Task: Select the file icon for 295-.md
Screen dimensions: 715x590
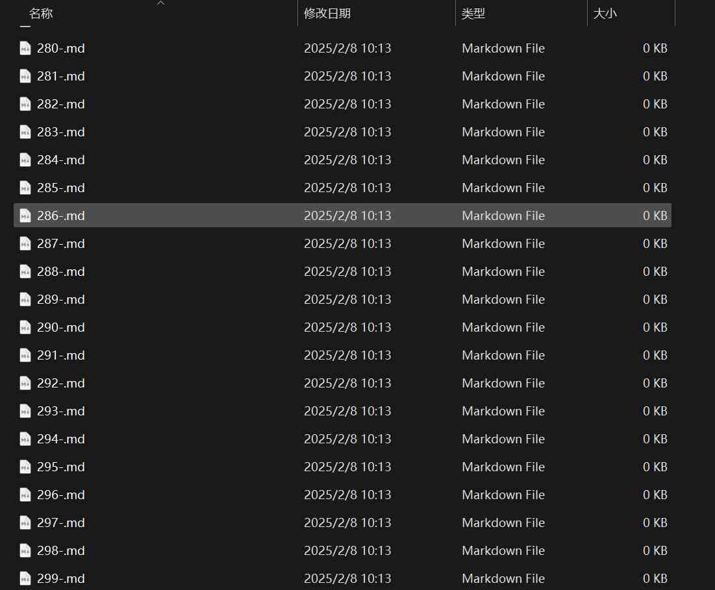Action: (x=25, y=467)
